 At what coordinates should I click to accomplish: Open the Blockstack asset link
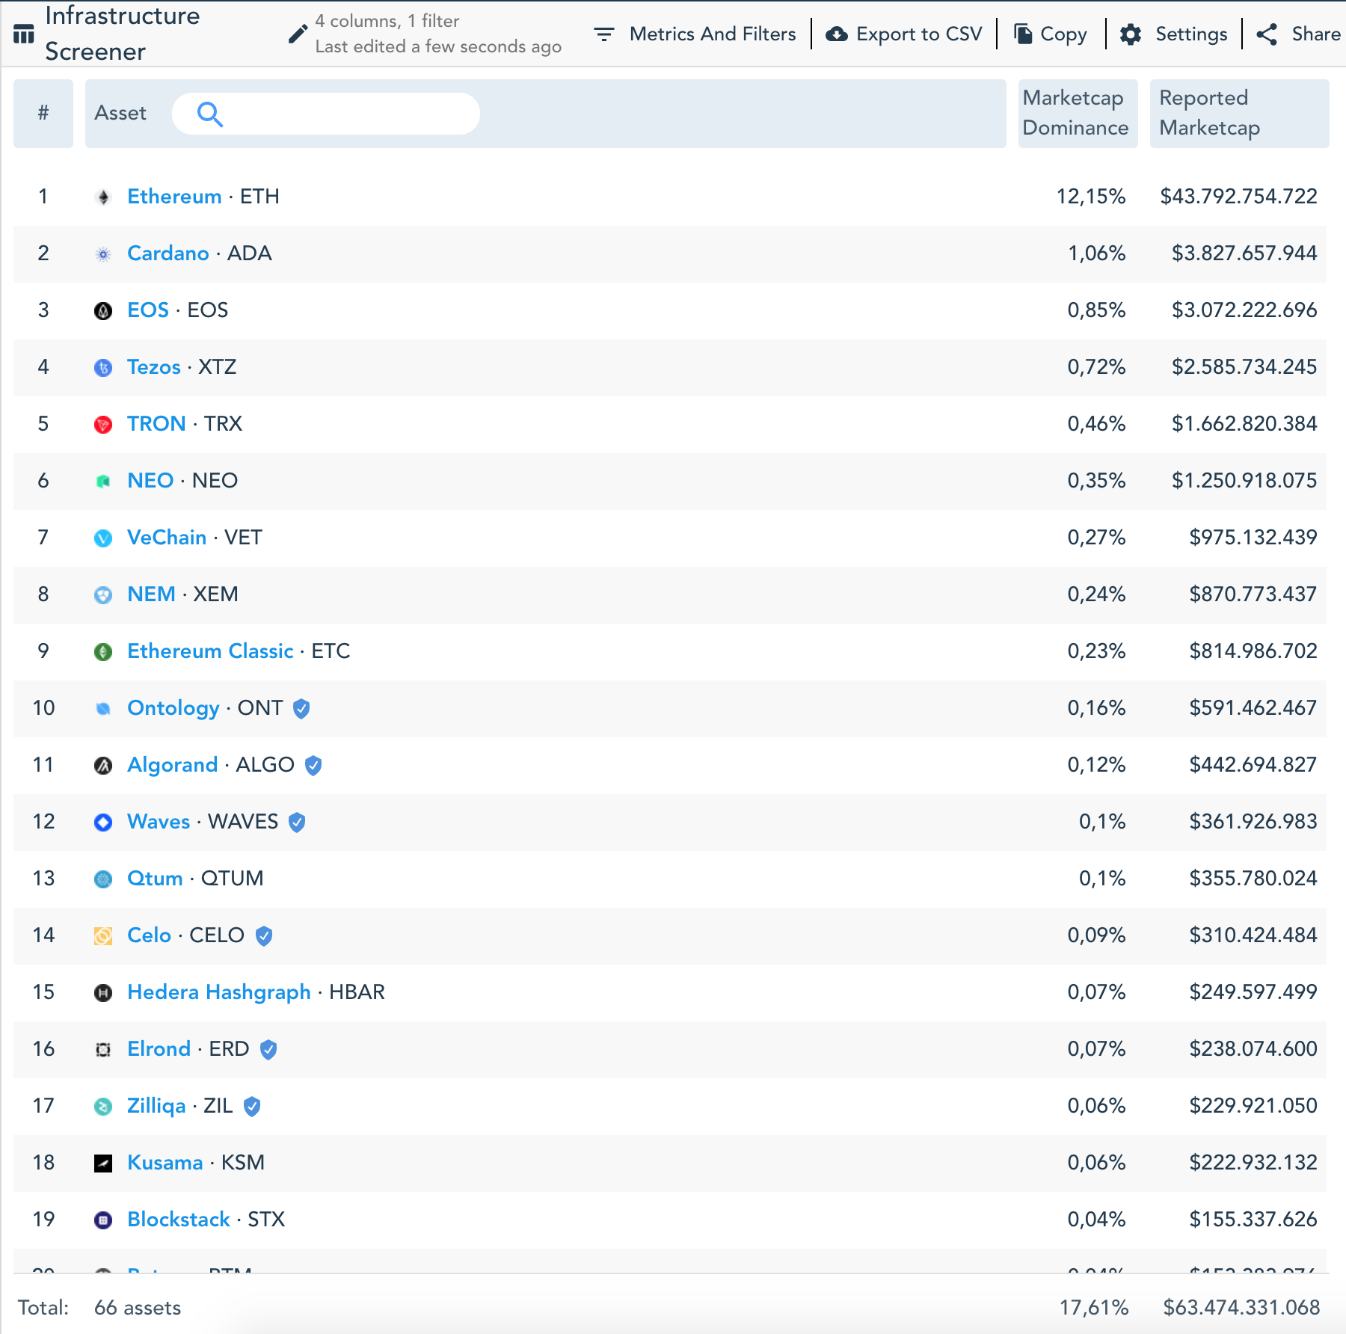click(x=179, y=1220)
